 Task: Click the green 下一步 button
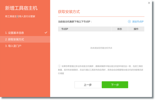115,85
